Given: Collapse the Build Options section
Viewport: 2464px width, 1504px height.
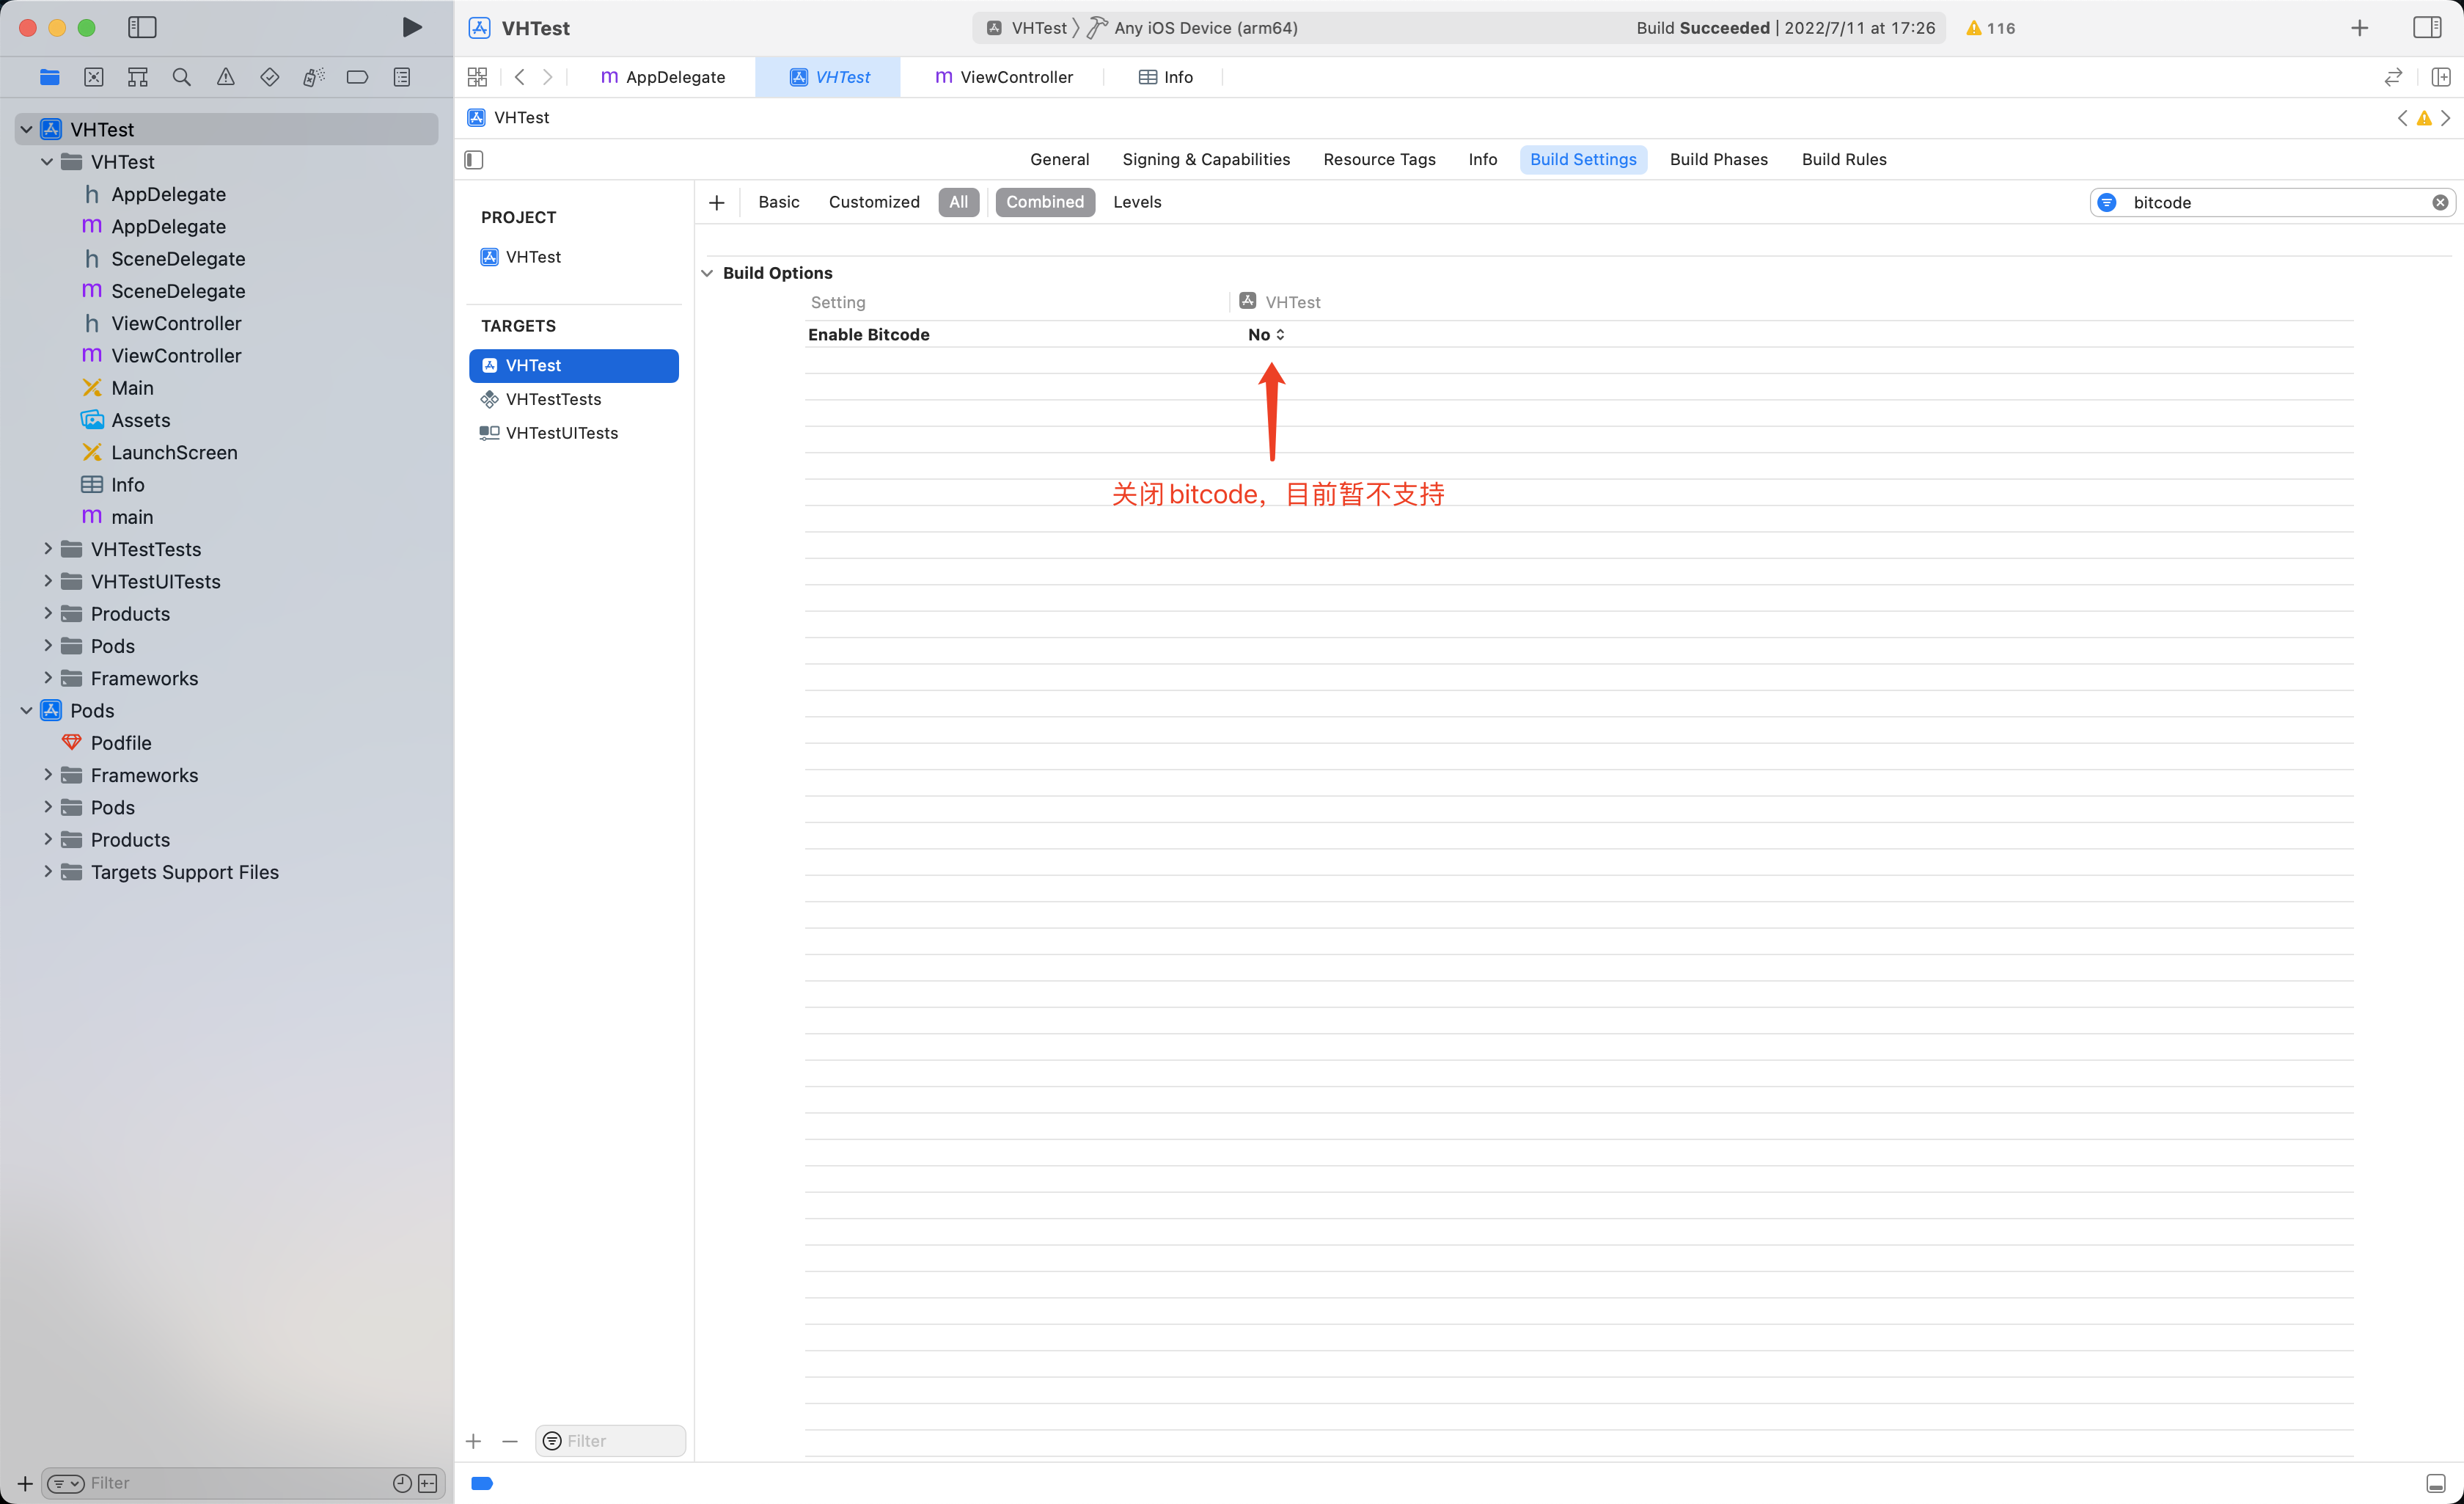Looking at the screenshot, I should point(707,273).
